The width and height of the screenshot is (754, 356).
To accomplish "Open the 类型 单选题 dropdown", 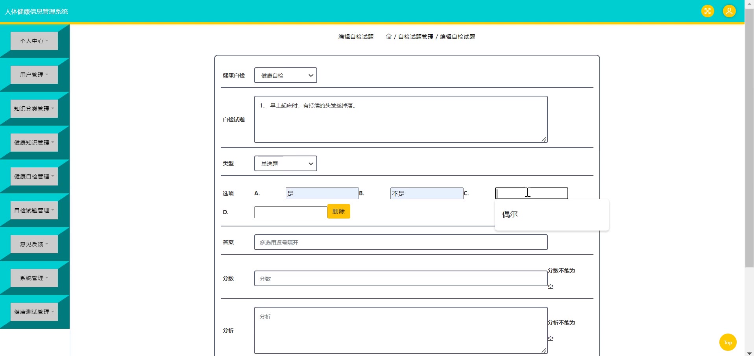I will [286, 163].
